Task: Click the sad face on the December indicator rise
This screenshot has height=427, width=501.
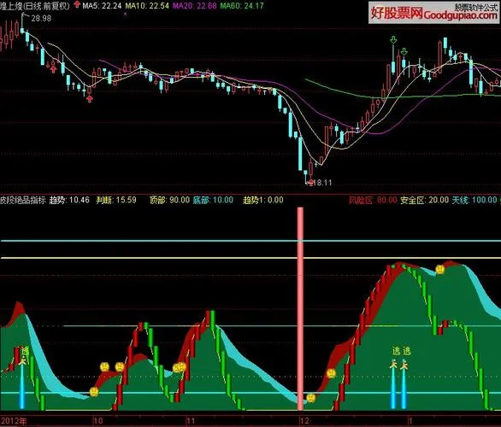Action: point(332,373)
